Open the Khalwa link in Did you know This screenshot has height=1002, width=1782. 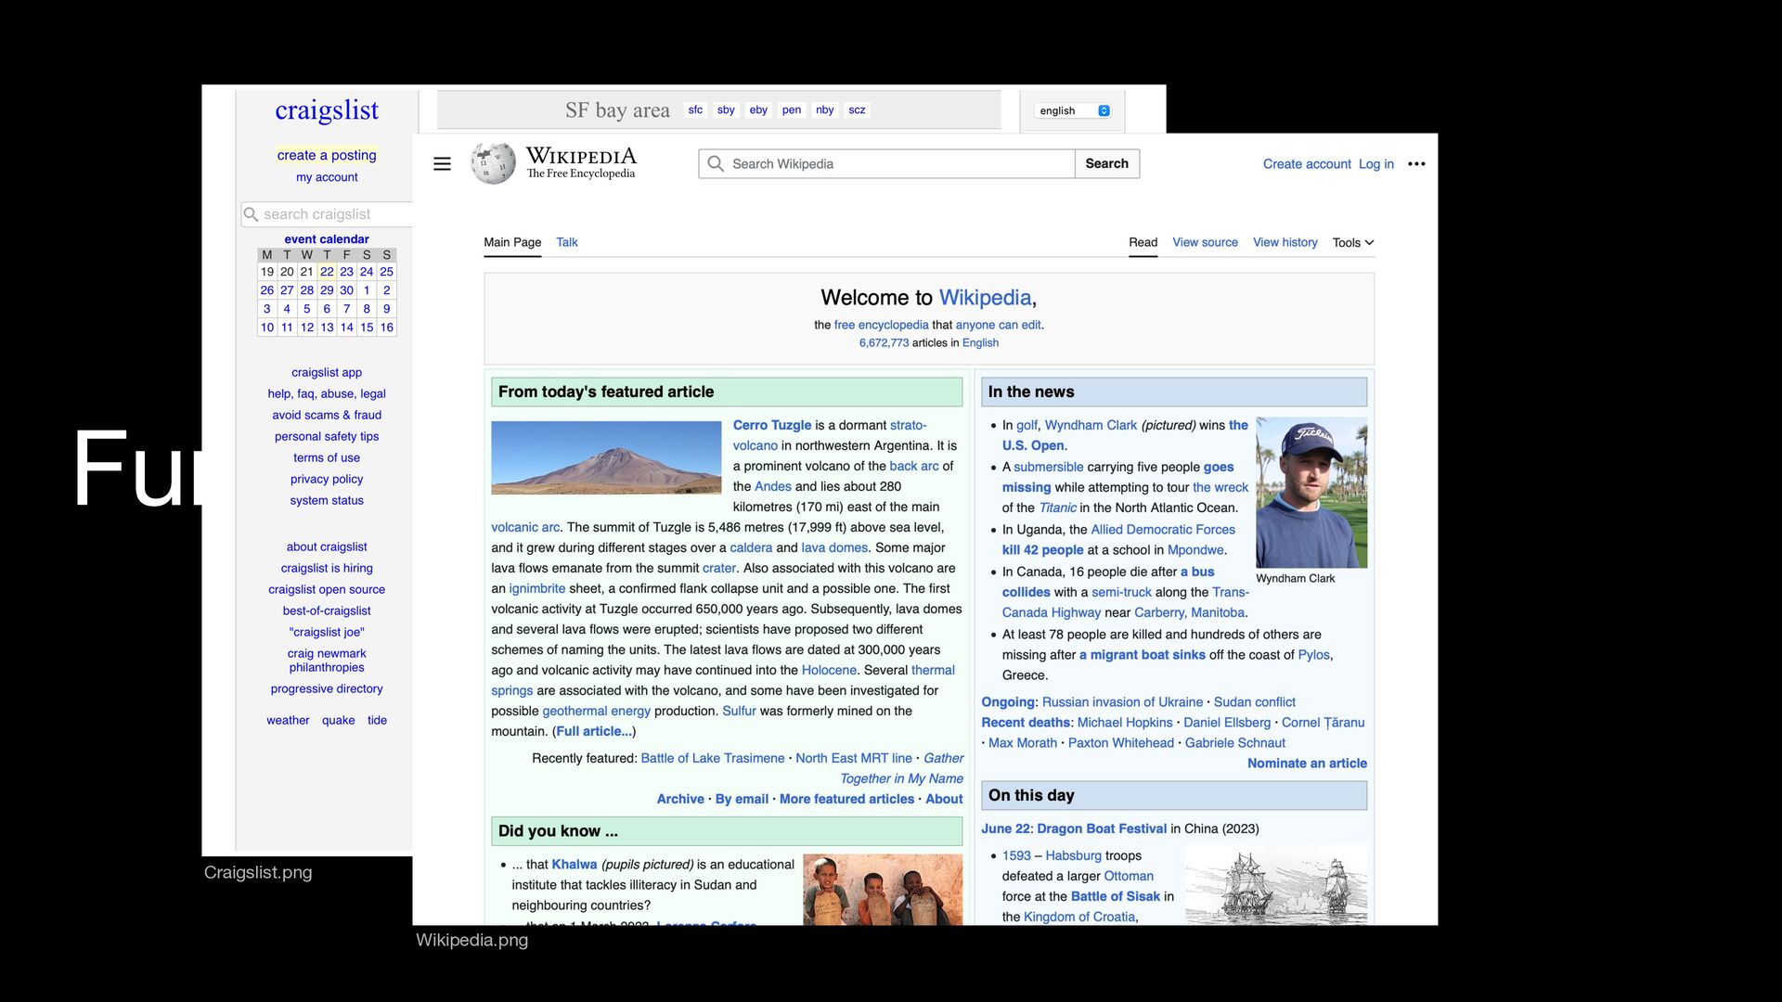pyautogui.click(x=575, y=865)
